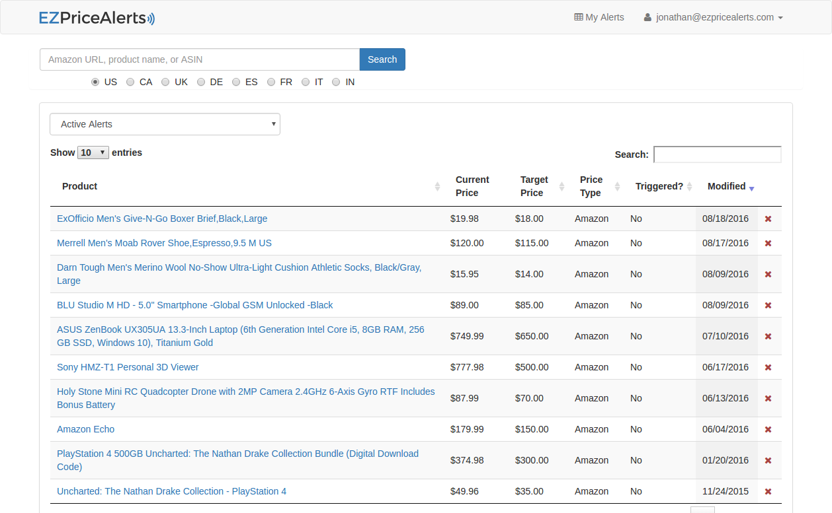Open the Merrell Men's Moab Rover Shoe link
Viewport: 832px width, 513px height.
(164, 244)
